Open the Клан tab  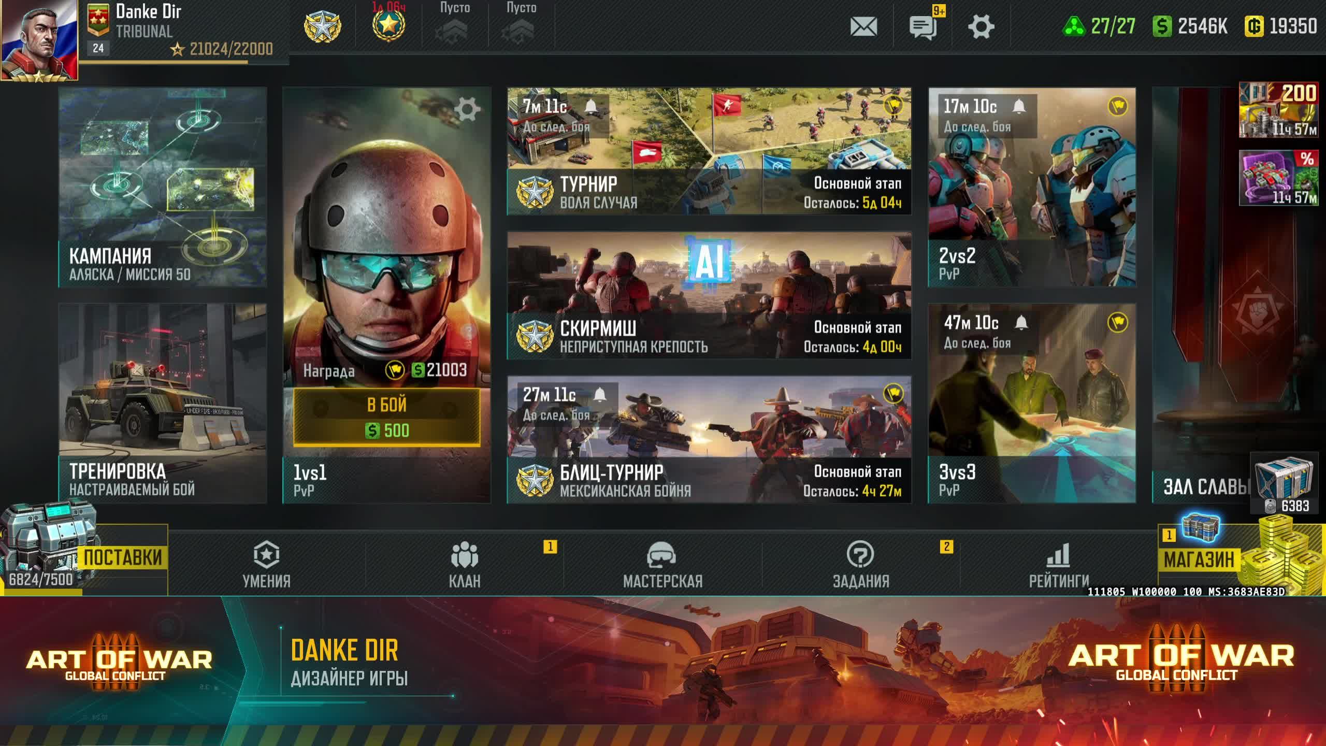[x=465, y=565]
